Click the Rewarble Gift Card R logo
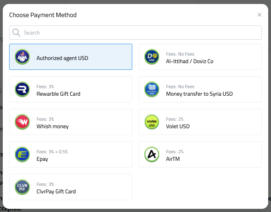Screen dimensions: 271x212 point(22,89)
